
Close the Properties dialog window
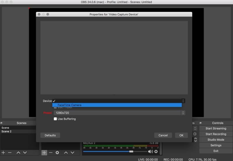pos(39,14)
